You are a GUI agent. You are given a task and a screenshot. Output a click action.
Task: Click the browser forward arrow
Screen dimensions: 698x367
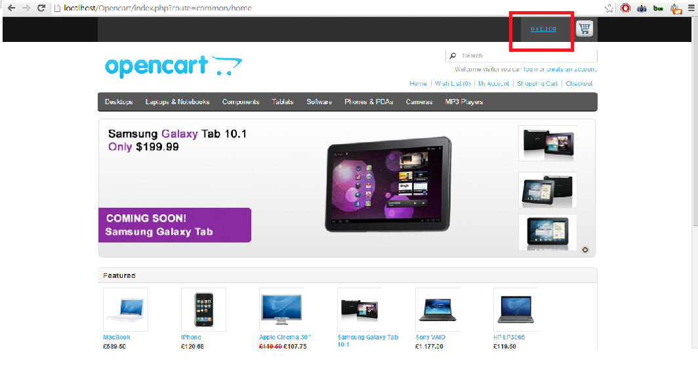(x=26, y=8)
